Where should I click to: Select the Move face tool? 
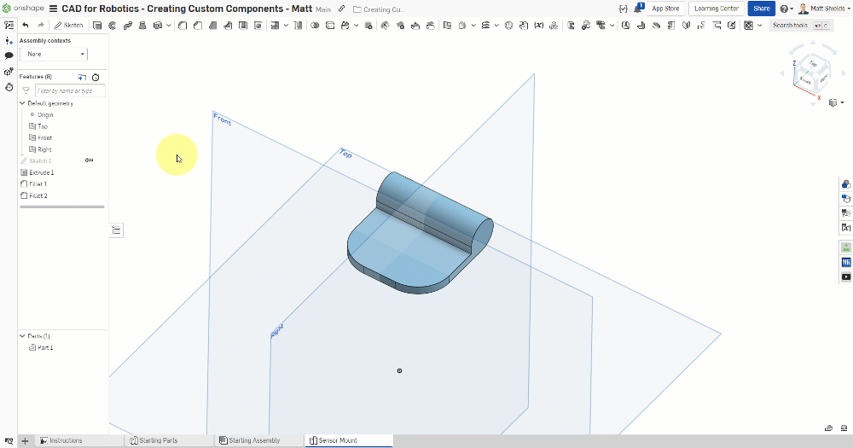[x=415, y=26]
